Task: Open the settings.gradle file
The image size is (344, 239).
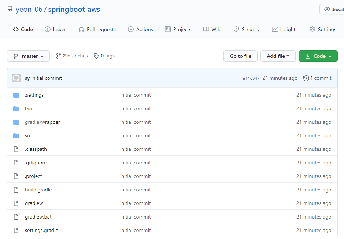Action: 41,231
